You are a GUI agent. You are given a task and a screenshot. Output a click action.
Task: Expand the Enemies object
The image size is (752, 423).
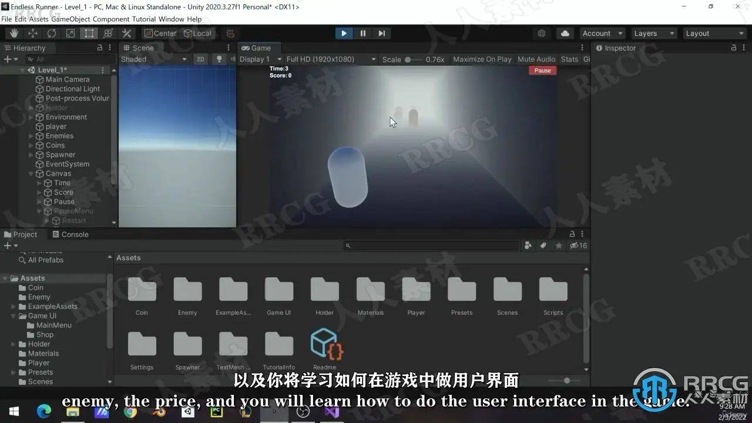coord(31,136)
